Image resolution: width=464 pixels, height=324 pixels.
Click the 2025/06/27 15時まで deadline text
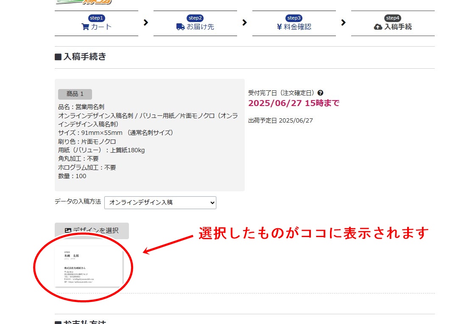[293, 103]
